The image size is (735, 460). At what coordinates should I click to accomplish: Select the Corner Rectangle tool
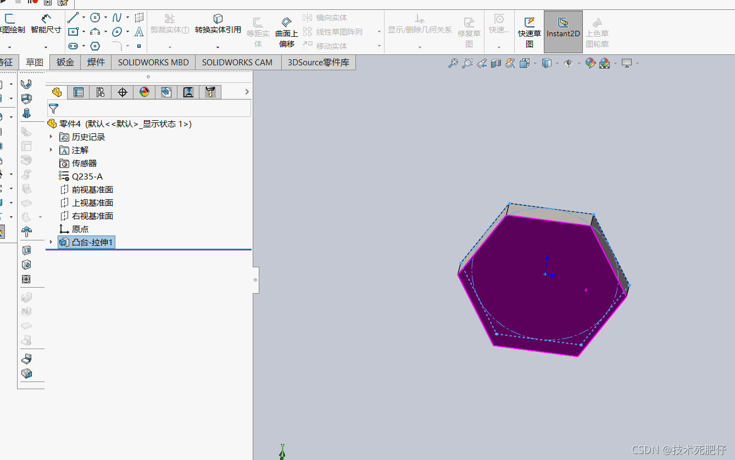click(73, 32)
